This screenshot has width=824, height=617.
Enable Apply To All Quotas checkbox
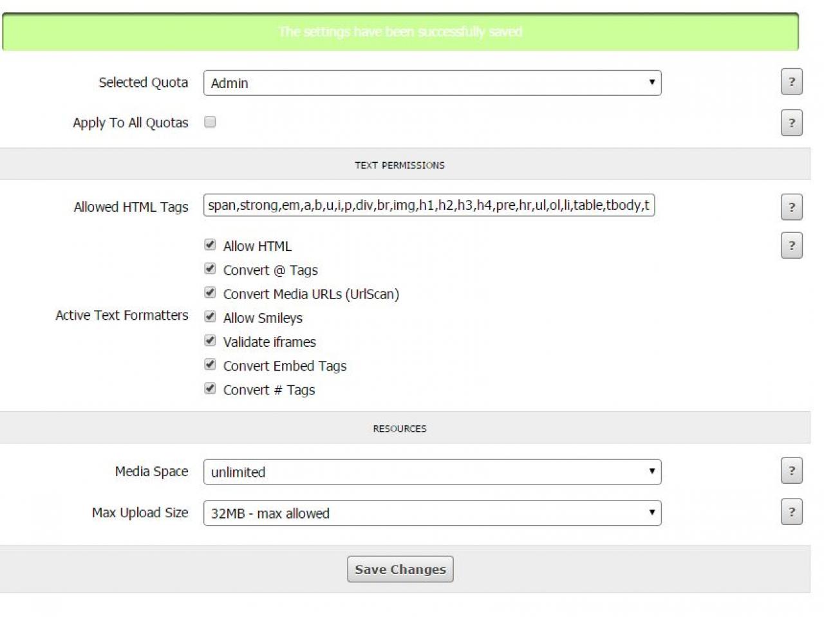[210, 122]
